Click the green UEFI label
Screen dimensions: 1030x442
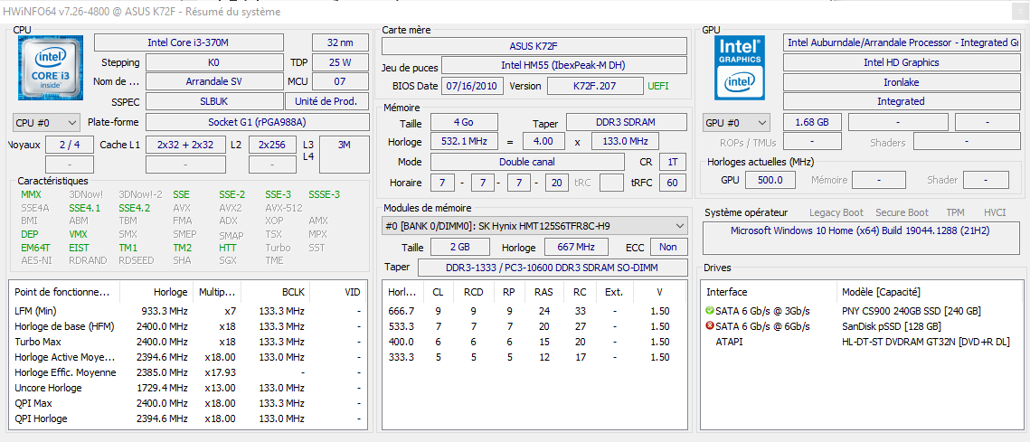[657, 86]
